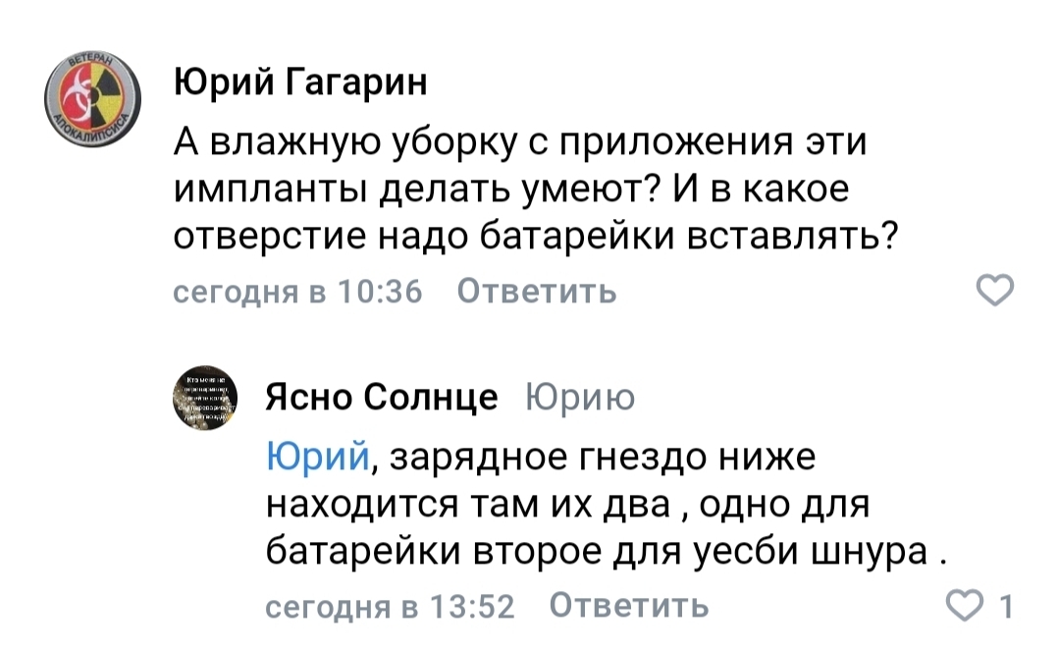Click the text 'зарядное гнездо ниже'
This screenshot has height=653, width=1058.
pyautogui.click(x=599, y=457)
